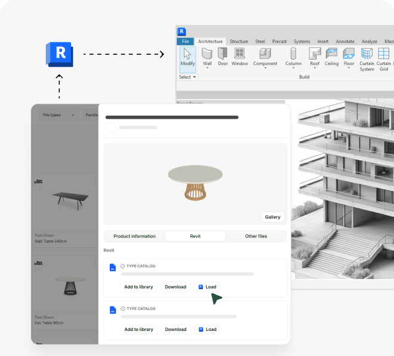Expand the Floor tool dropdown arrow
This screenshot has height=356, width=394.
click(349, 68)
